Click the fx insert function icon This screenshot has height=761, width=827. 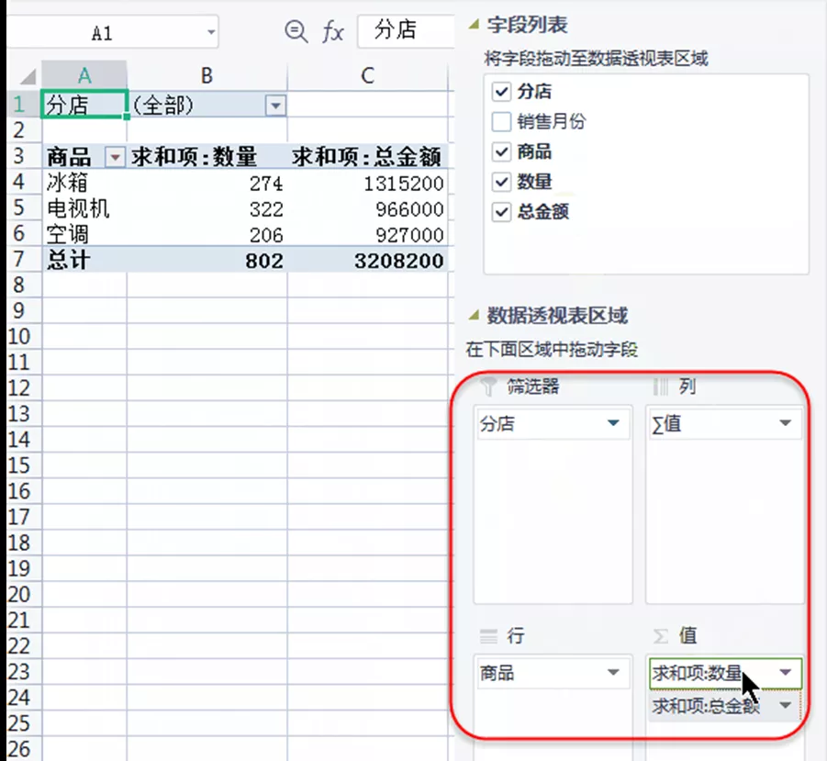(333, 31)
